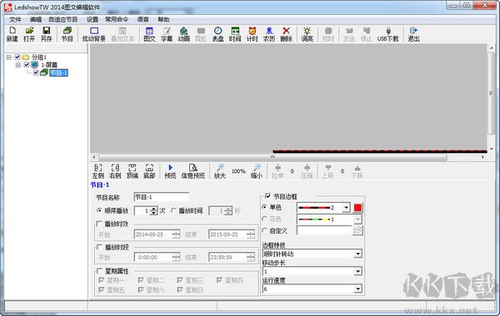Select the 分组1 tree item

pos(39,57)
